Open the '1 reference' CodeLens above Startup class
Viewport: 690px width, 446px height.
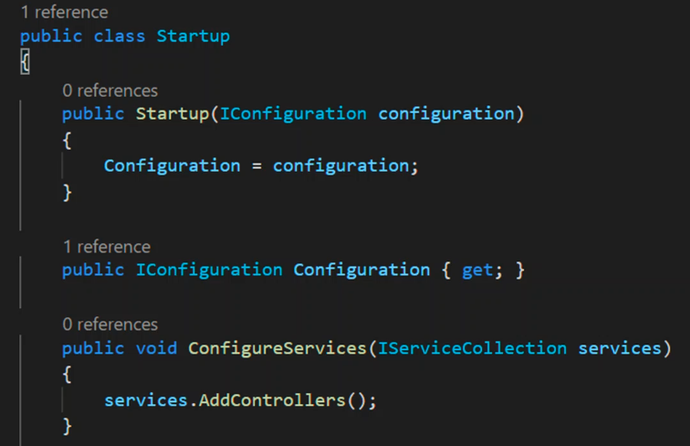pyautogui.click(x=64, y=13)
